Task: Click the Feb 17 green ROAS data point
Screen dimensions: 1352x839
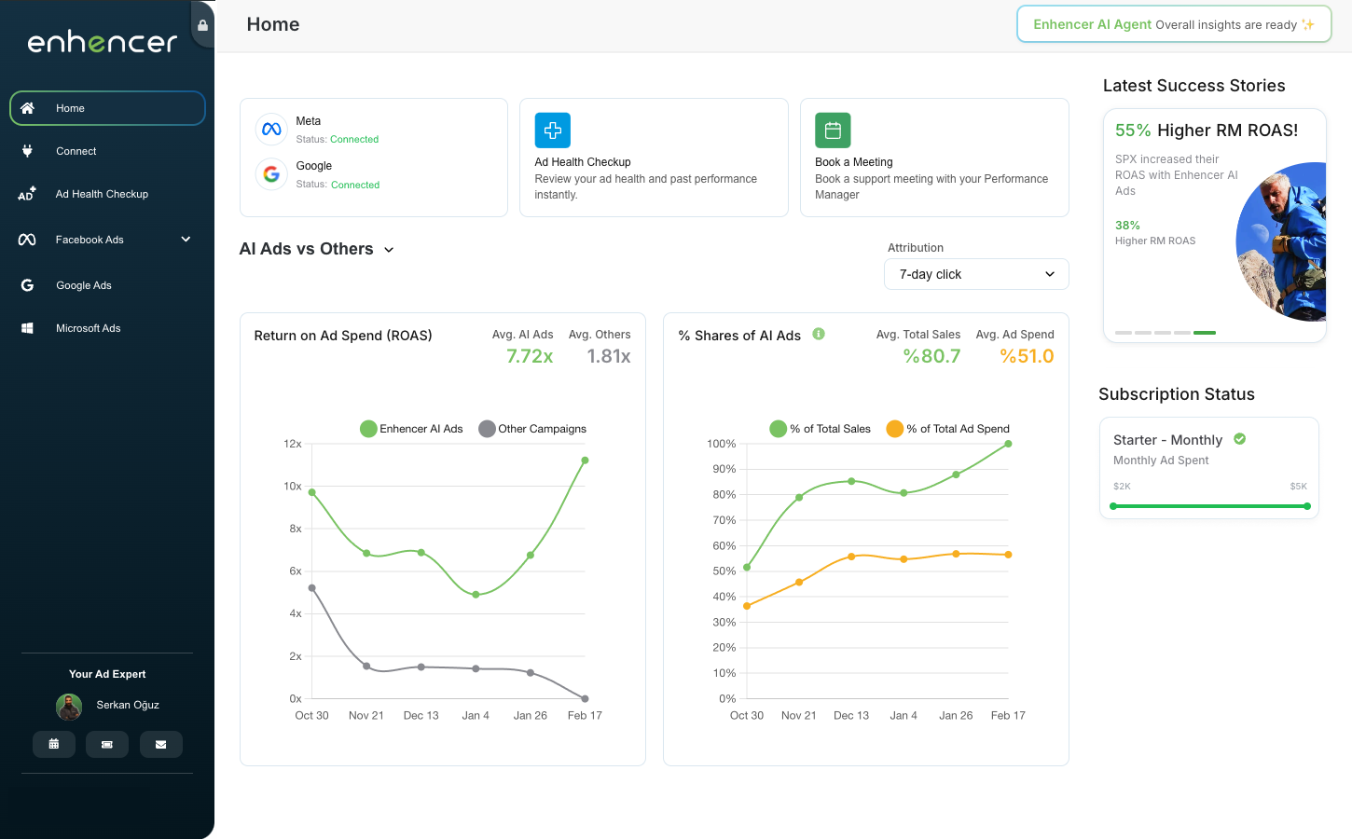Action: pos(585,461)
